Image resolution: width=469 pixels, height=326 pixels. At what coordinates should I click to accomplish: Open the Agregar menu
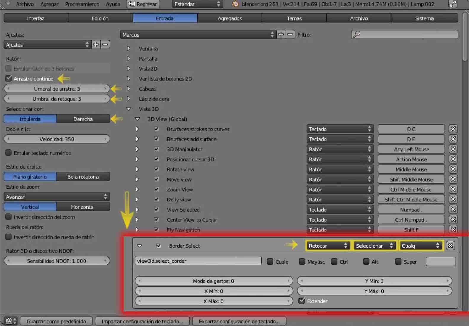(49, 4)
